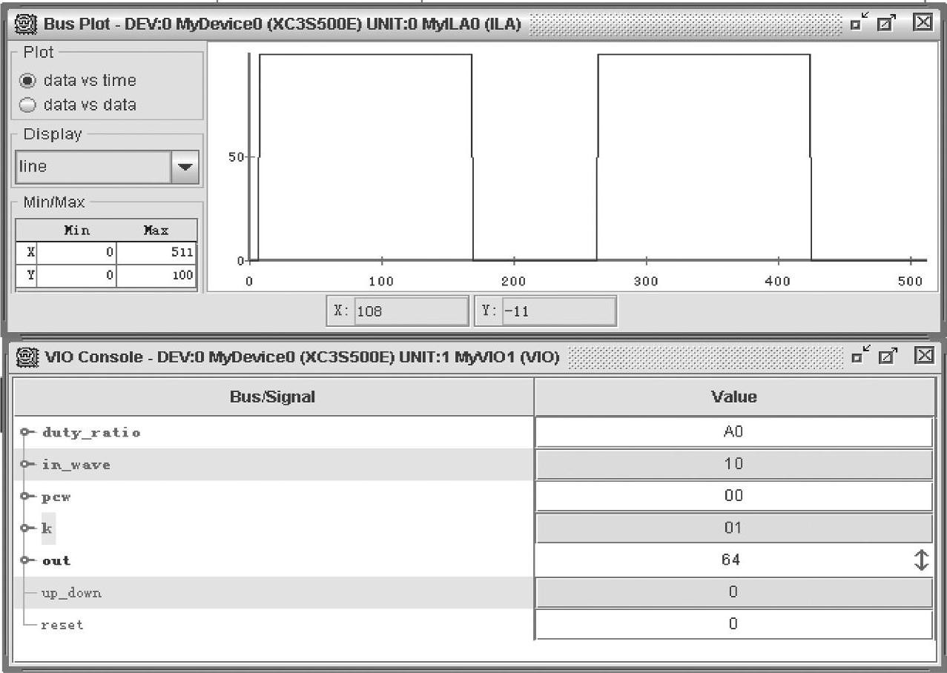Screen dimensions: 947x673
Task: Click the X cursor readout field 108
Action: [x=411, y=311]
